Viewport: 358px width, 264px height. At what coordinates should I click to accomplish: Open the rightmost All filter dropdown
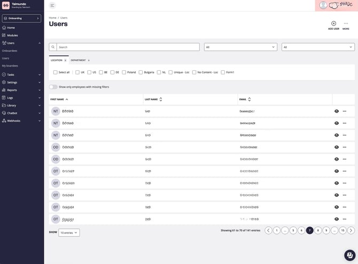(x=318, y=47)
